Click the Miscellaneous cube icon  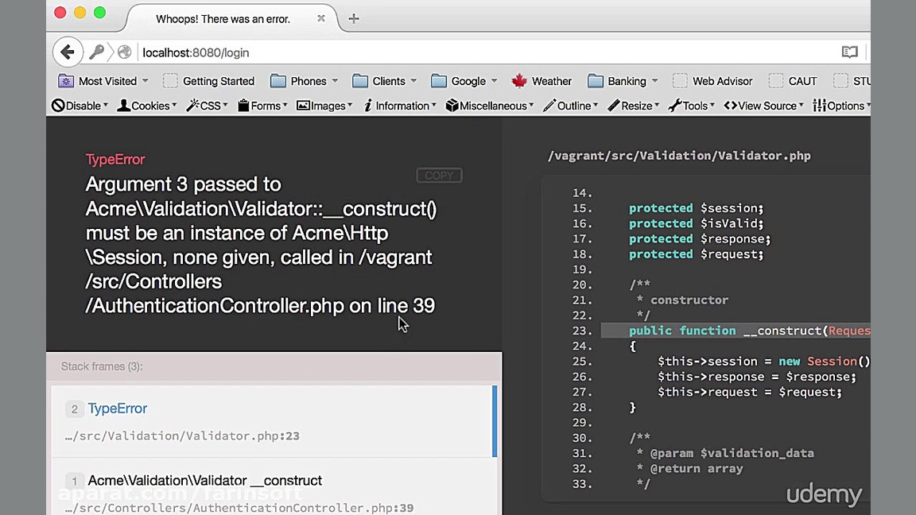coord(452,106)
